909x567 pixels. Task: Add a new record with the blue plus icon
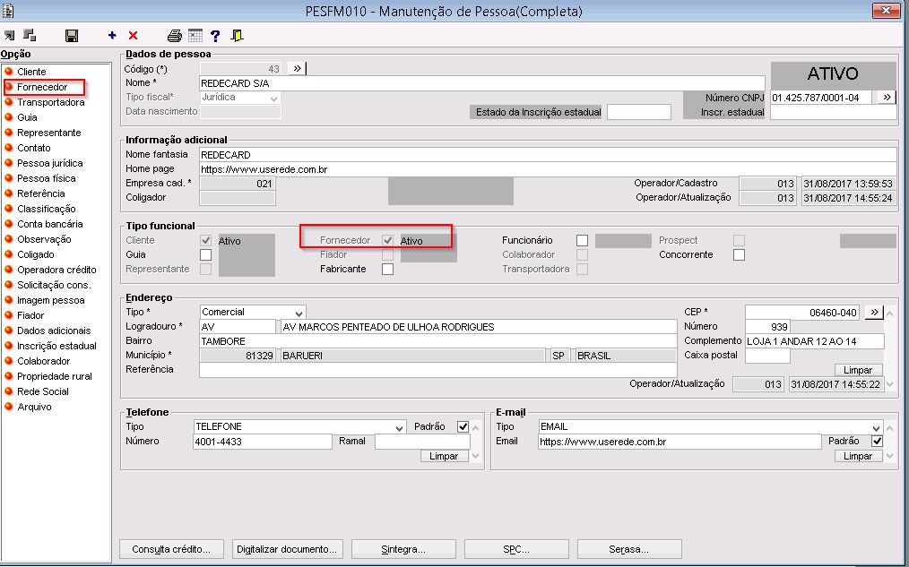pyautogui.click(x=112, y=35)
